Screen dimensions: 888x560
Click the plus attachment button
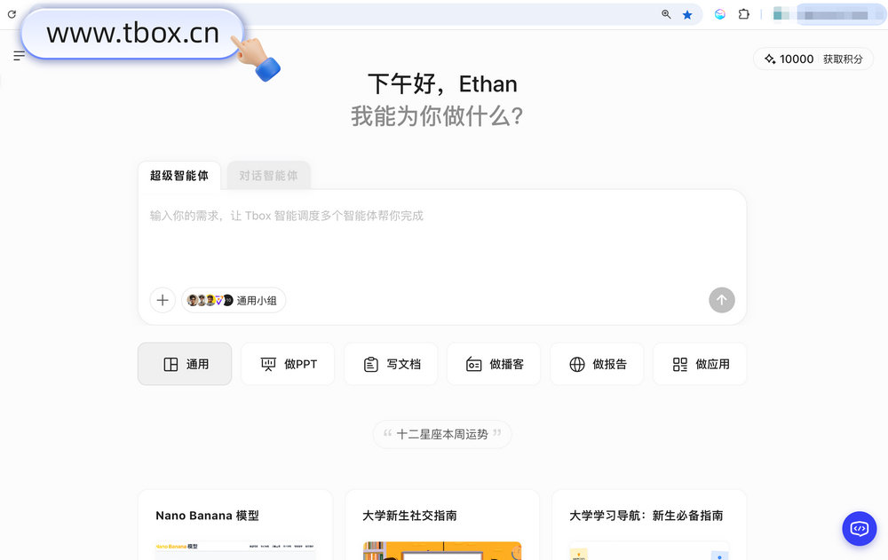(x=163, y=300)
